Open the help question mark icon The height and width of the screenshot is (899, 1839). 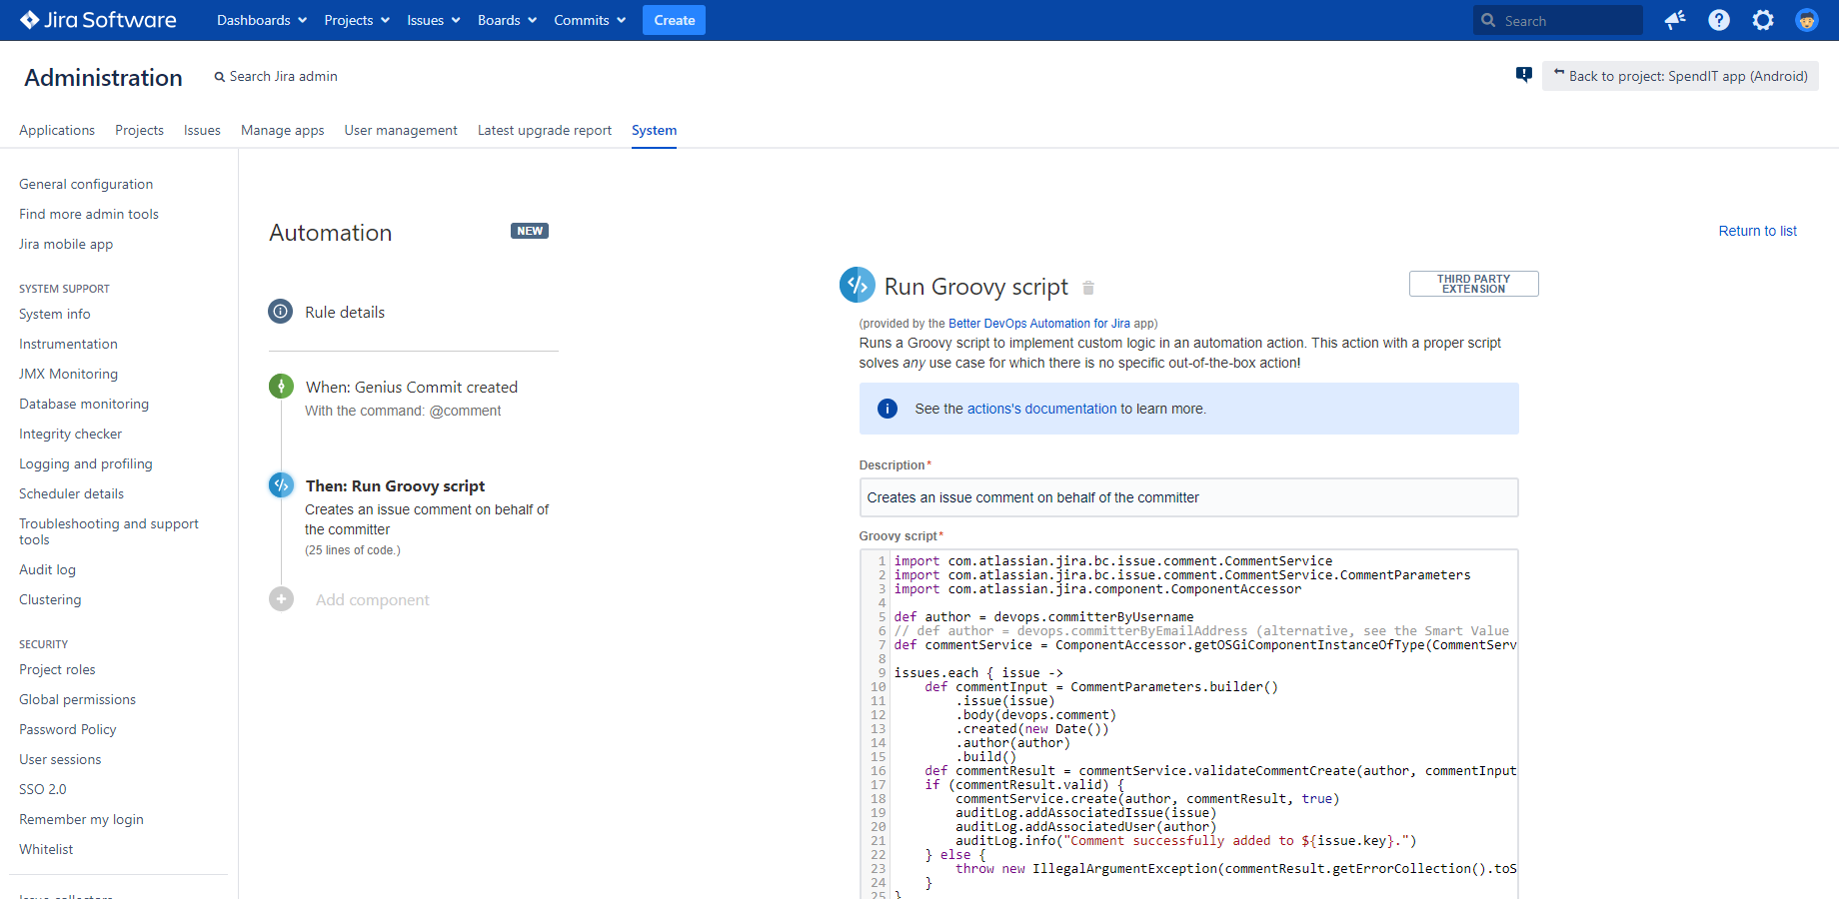[x=1719, y=20]
